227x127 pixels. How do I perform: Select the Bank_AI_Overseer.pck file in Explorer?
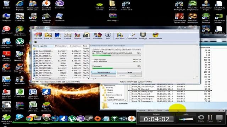click(x=142, y=101)
